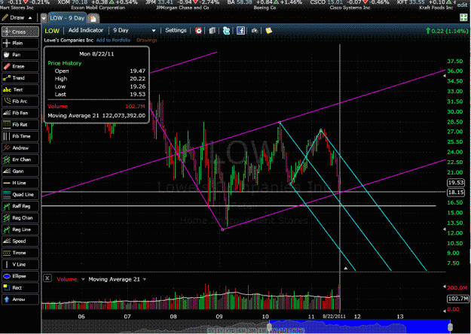The width and height of the screenshot is (471, 334).
Task: Click the LOW ticker symbol field
Action: point(52,31)
